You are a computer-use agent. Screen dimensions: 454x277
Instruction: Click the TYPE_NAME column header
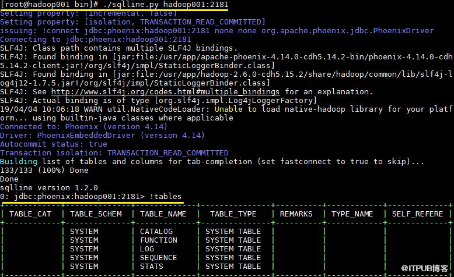pos(352,214)
